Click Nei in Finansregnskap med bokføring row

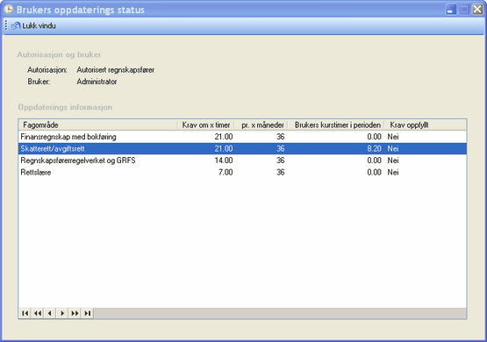pos(393,137)
